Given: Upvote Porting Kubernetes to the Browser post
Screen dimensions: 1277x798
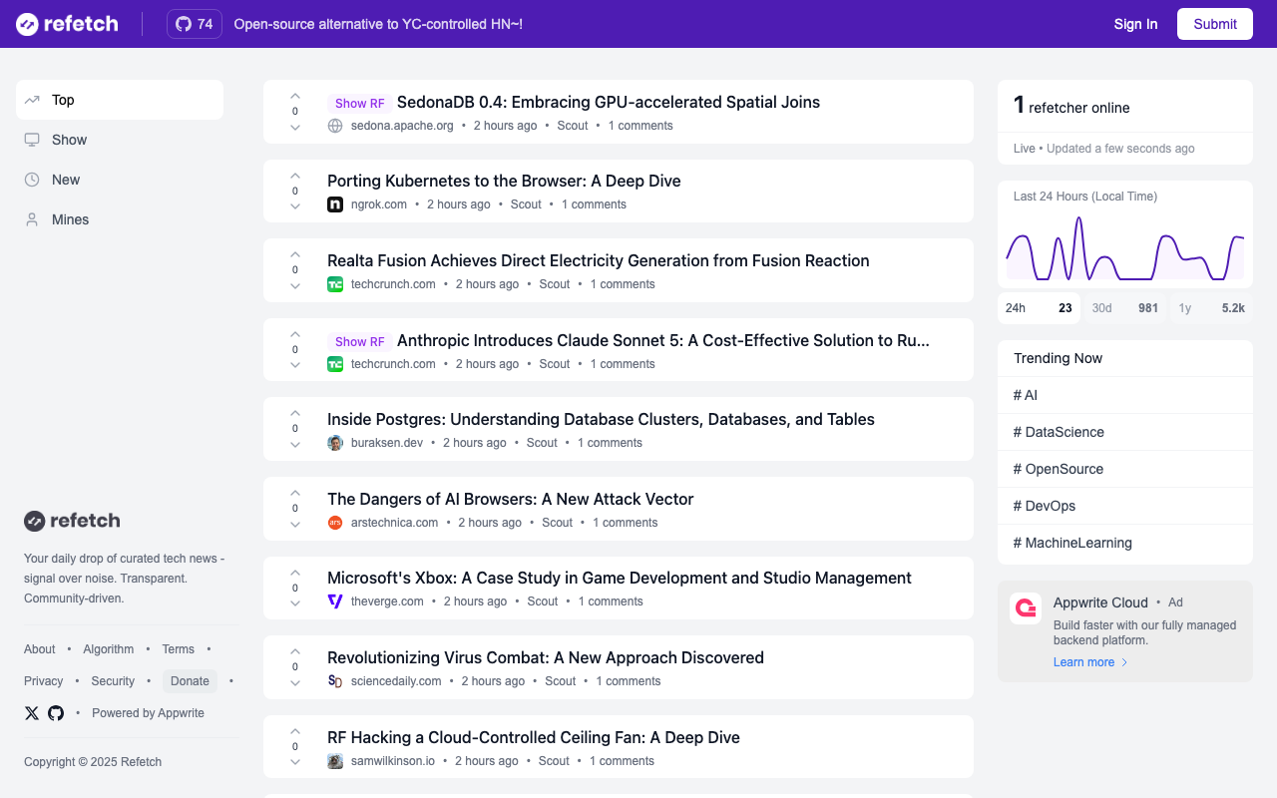Looking at the screenshot, I should pyautogui.click(x=295, y=175).
